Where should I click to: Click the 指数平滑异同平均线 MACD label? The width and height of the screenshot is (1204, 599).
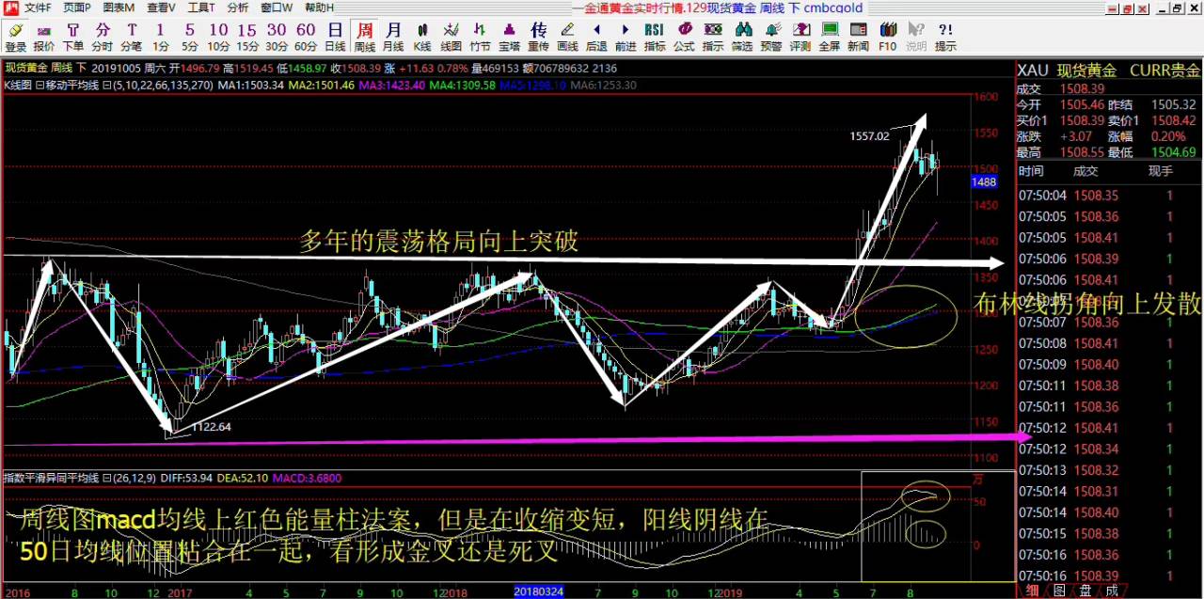point(51,478)
